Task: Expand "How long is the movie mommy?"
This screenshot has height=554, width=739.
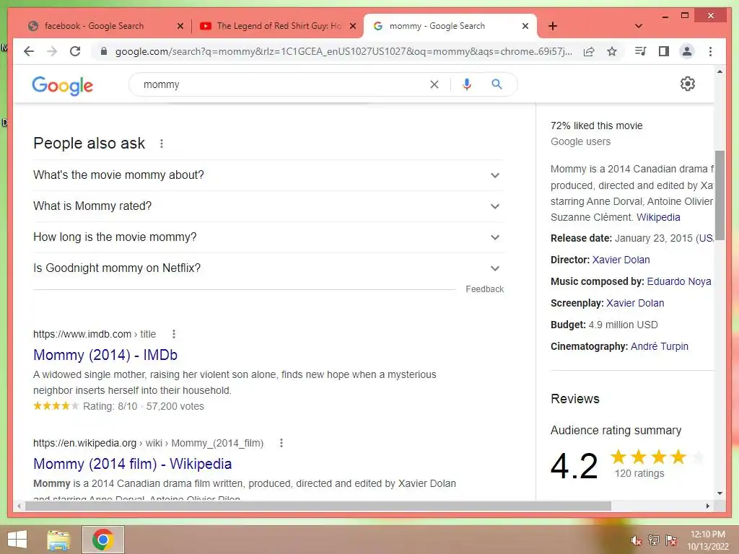Action: click(x=268, y=237)
